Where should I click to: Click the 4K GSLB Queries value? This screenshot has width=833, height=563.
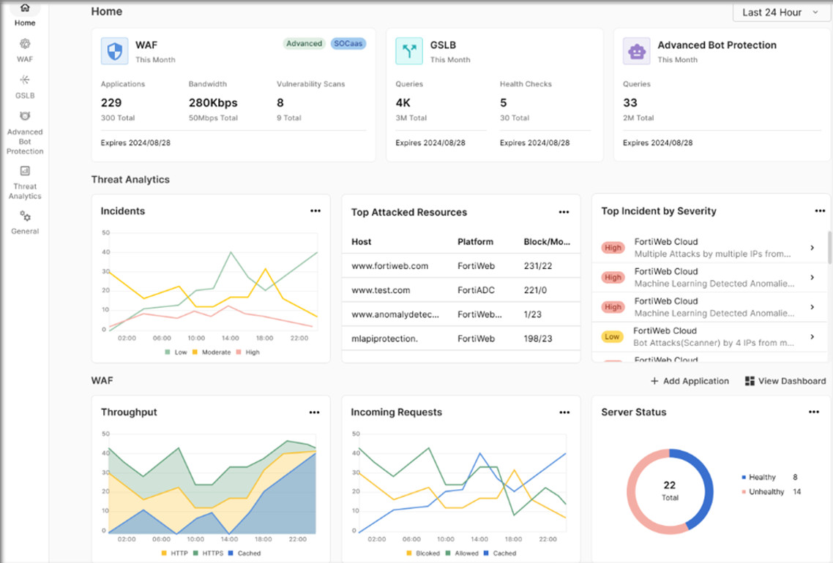coord(403,103)
